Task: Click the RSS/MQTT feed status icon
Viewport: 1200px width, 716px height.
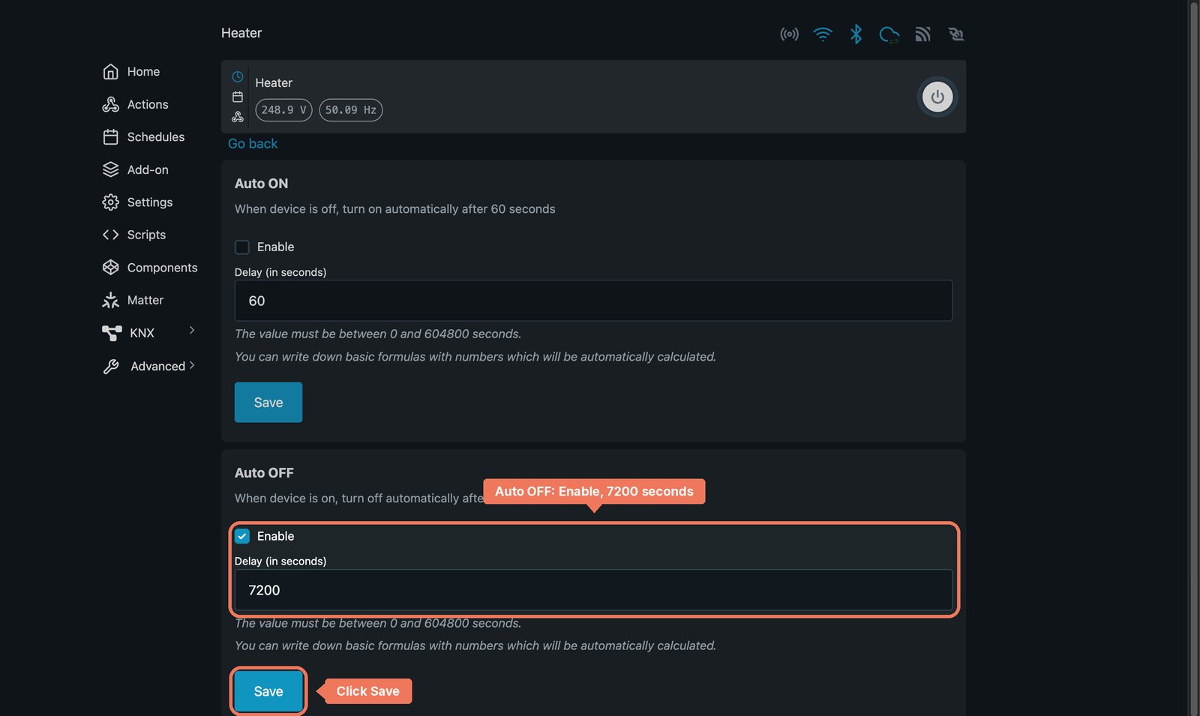Action: pos(923,34)
